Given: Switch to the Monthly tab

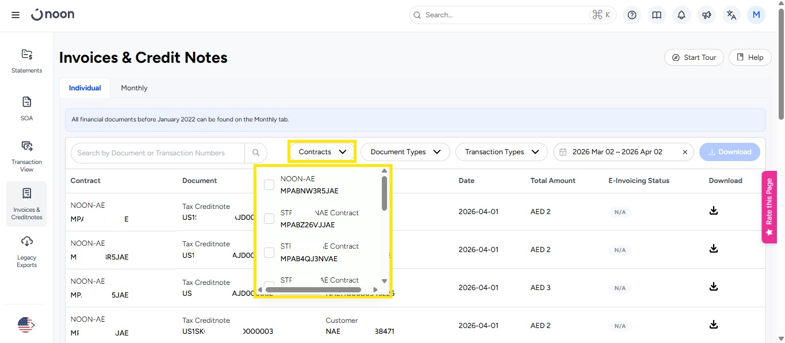Looking at the screenshot, I should 134,88.
